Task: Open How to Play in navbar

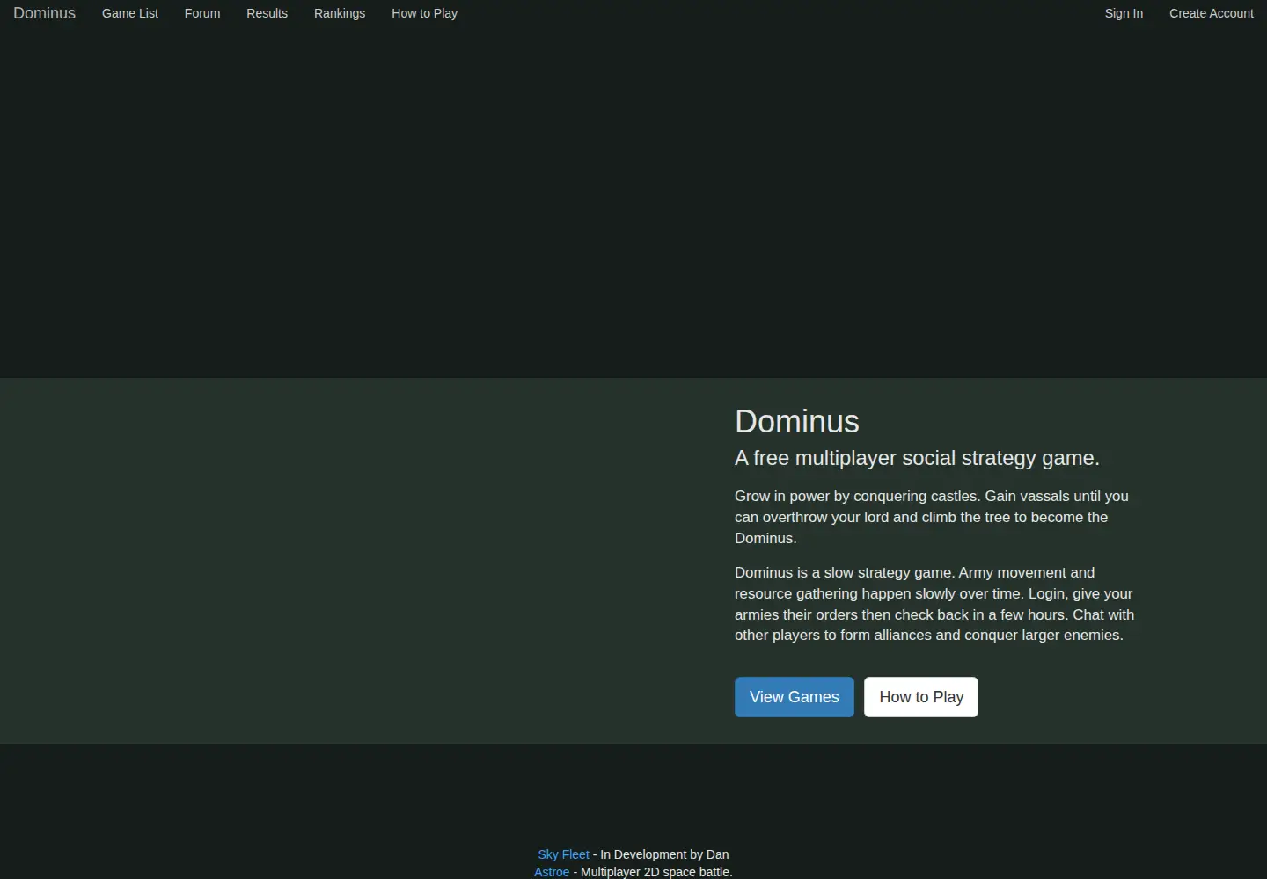Action: (424, 13)
